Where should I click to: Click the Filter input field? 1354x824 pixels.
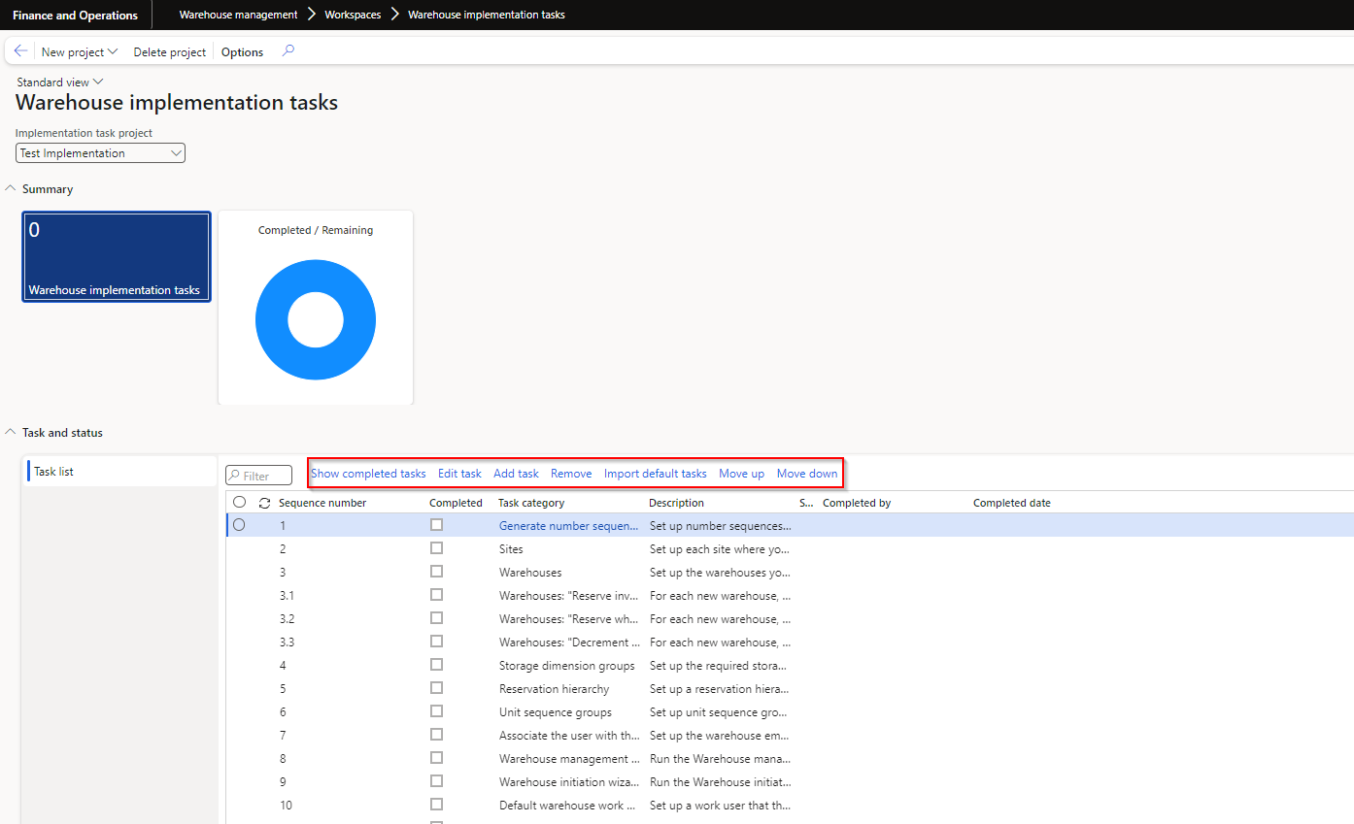(x=259, y=476)
